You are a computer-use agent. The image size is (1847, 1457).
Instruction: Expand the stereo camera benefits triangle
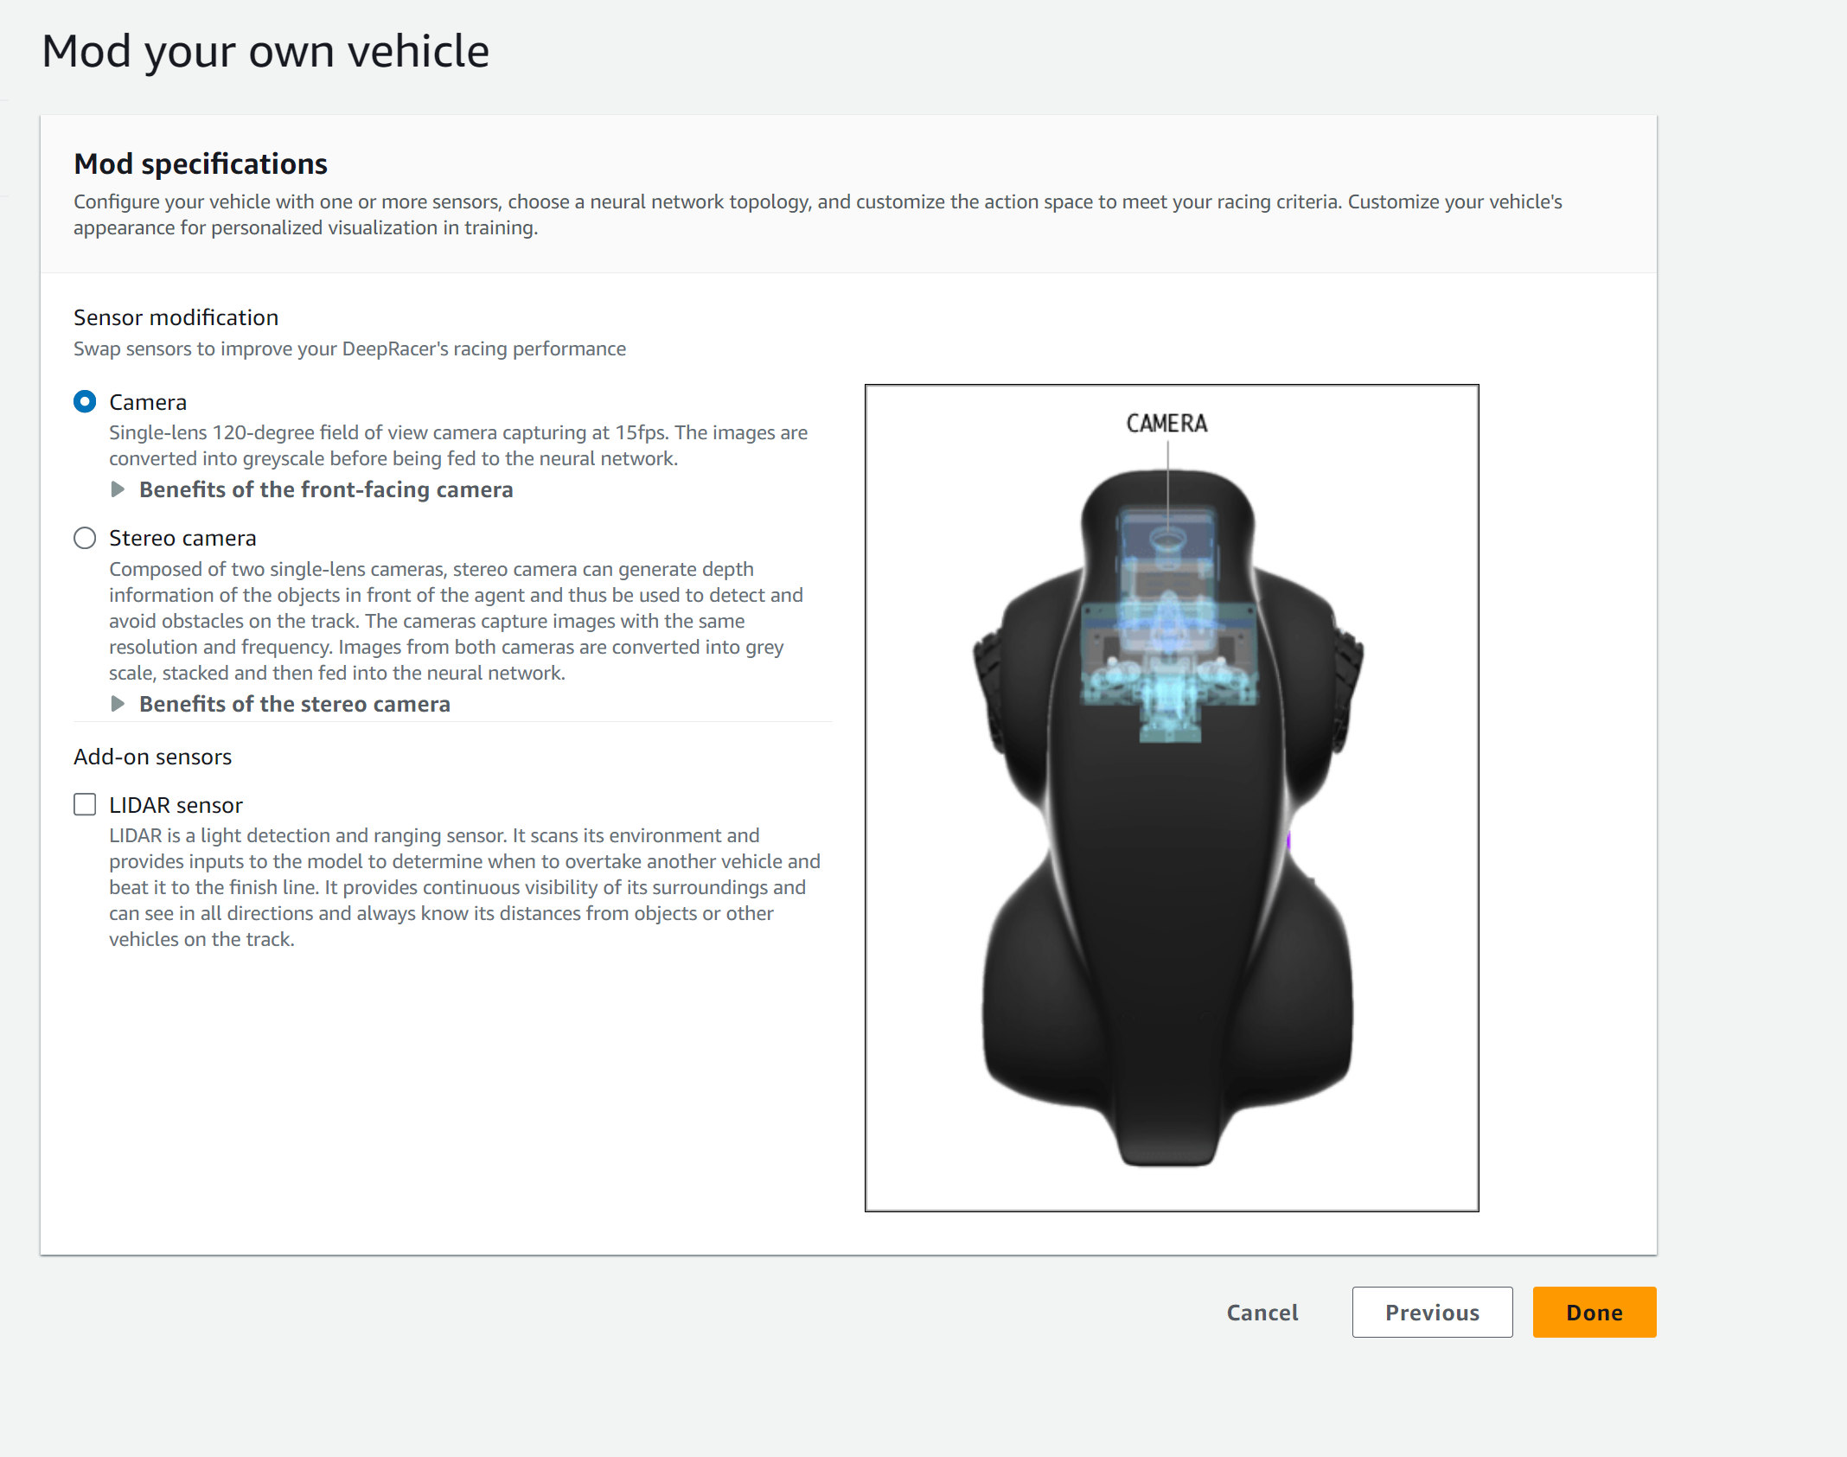coord(118,704)
